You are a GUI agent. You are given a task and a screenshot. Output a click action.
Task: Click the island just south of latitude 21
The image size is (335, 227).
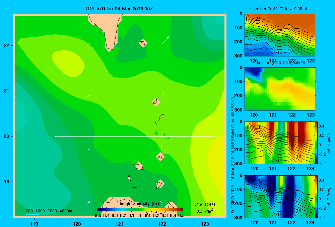coord(156,102)
